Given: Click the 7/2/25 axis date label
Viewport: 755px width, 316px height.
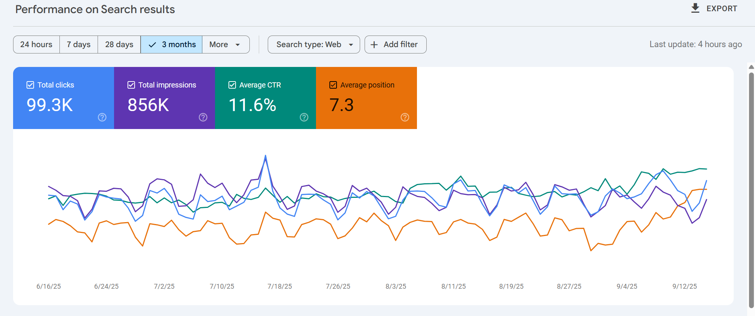Looking at the screenshot, I should [x=164, y=286].
